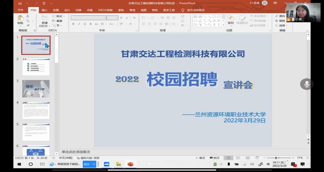Select the text box shape in gallery
This screenshot has width=324, height=172.
pyautogui.click(x=195, y=17)
